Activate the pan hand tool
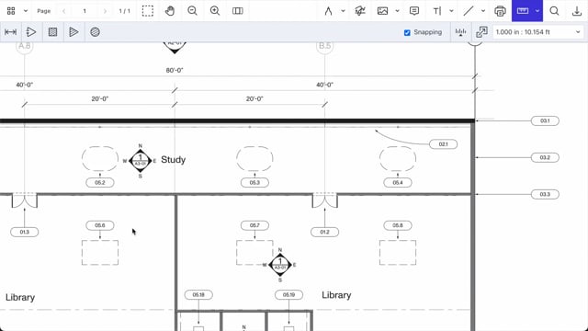588x331 pixels. click(170, 11)
